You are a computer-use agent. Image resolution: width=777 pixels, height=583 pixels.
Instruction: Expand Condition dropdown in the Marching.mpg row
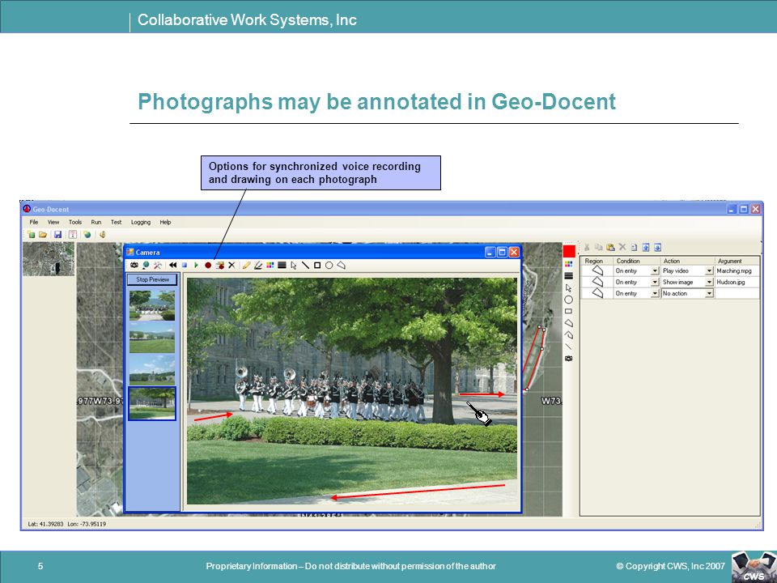click(x=655, y=270)
